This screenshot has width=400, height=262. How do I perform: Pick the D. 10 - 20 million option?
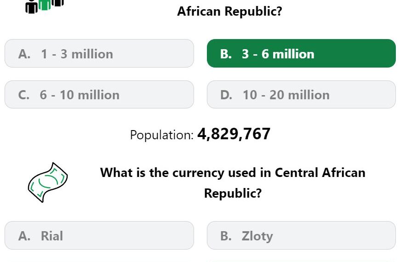(x=301, y=95)
